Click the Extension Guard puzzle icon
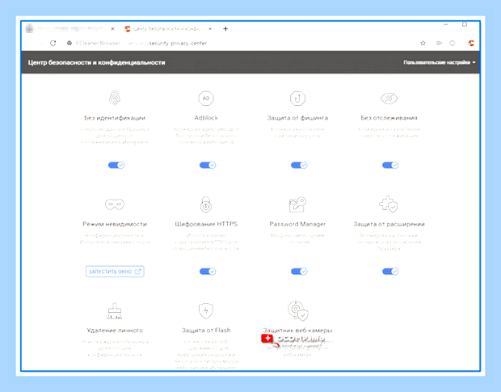 [x=389, y=204]
